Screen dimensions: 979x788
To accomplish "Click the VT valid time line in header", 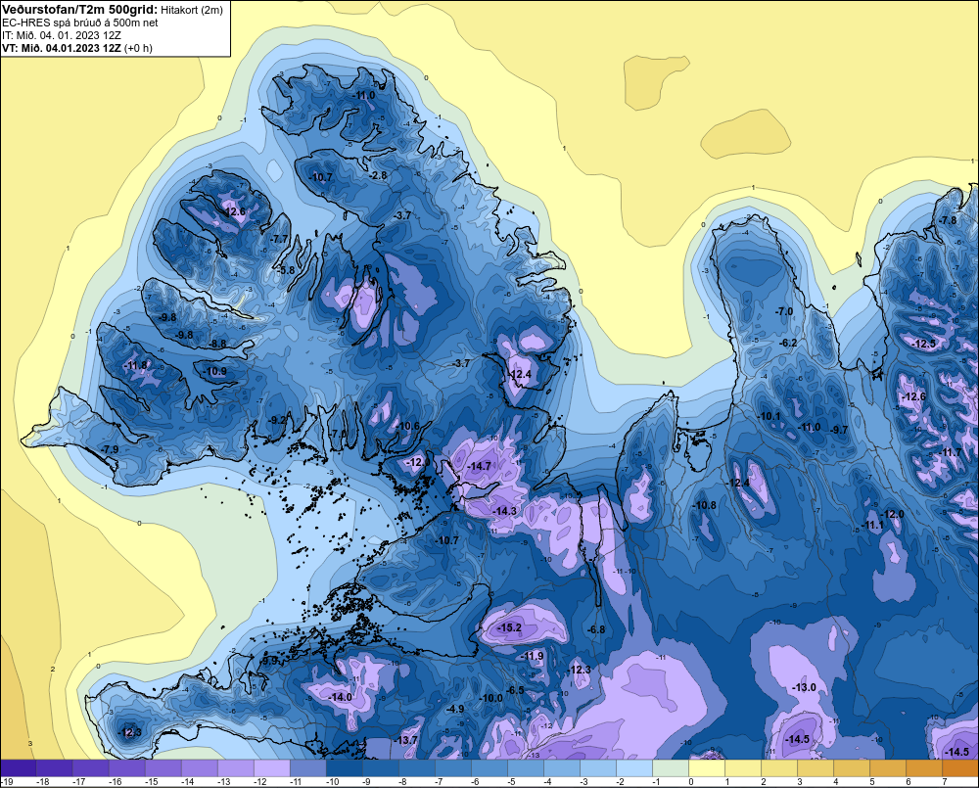I will 77,48.
